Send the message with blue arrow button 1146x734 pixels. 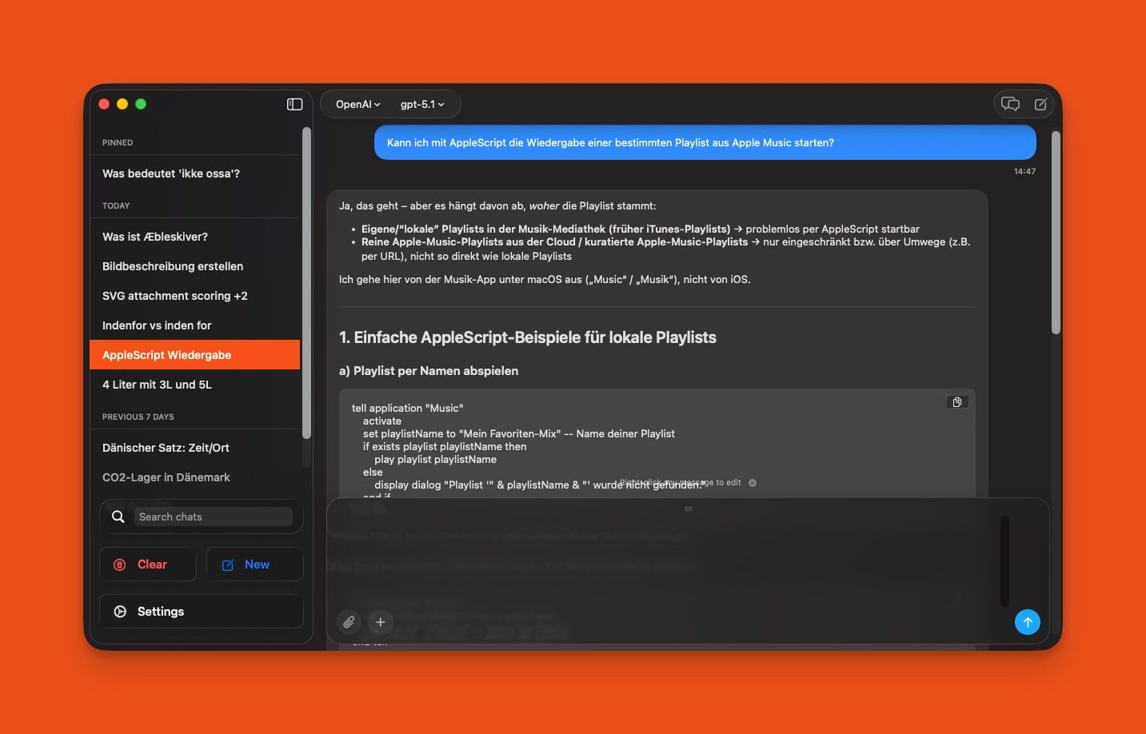point(1027,622)
